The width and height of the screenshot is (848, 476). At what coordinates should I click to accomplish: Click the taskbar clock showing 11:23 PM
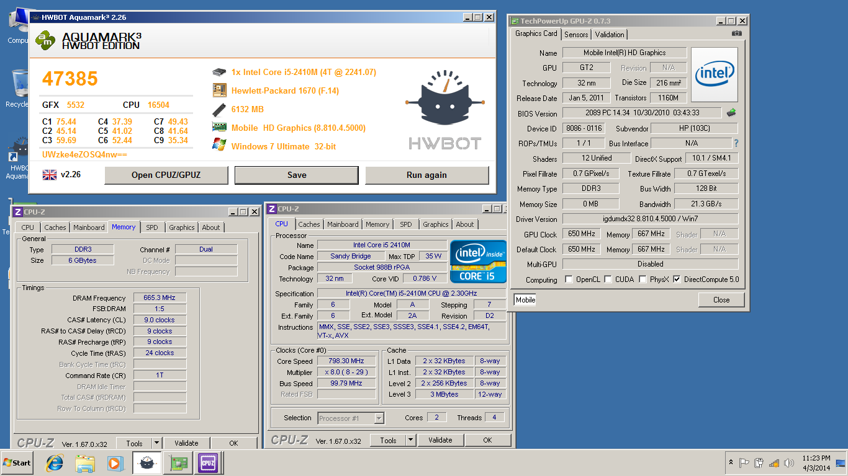tap(816, 463)
